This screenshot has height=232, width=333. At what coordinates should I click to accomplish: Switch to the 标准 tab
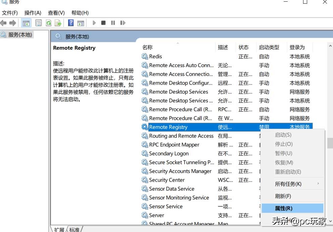74,229
